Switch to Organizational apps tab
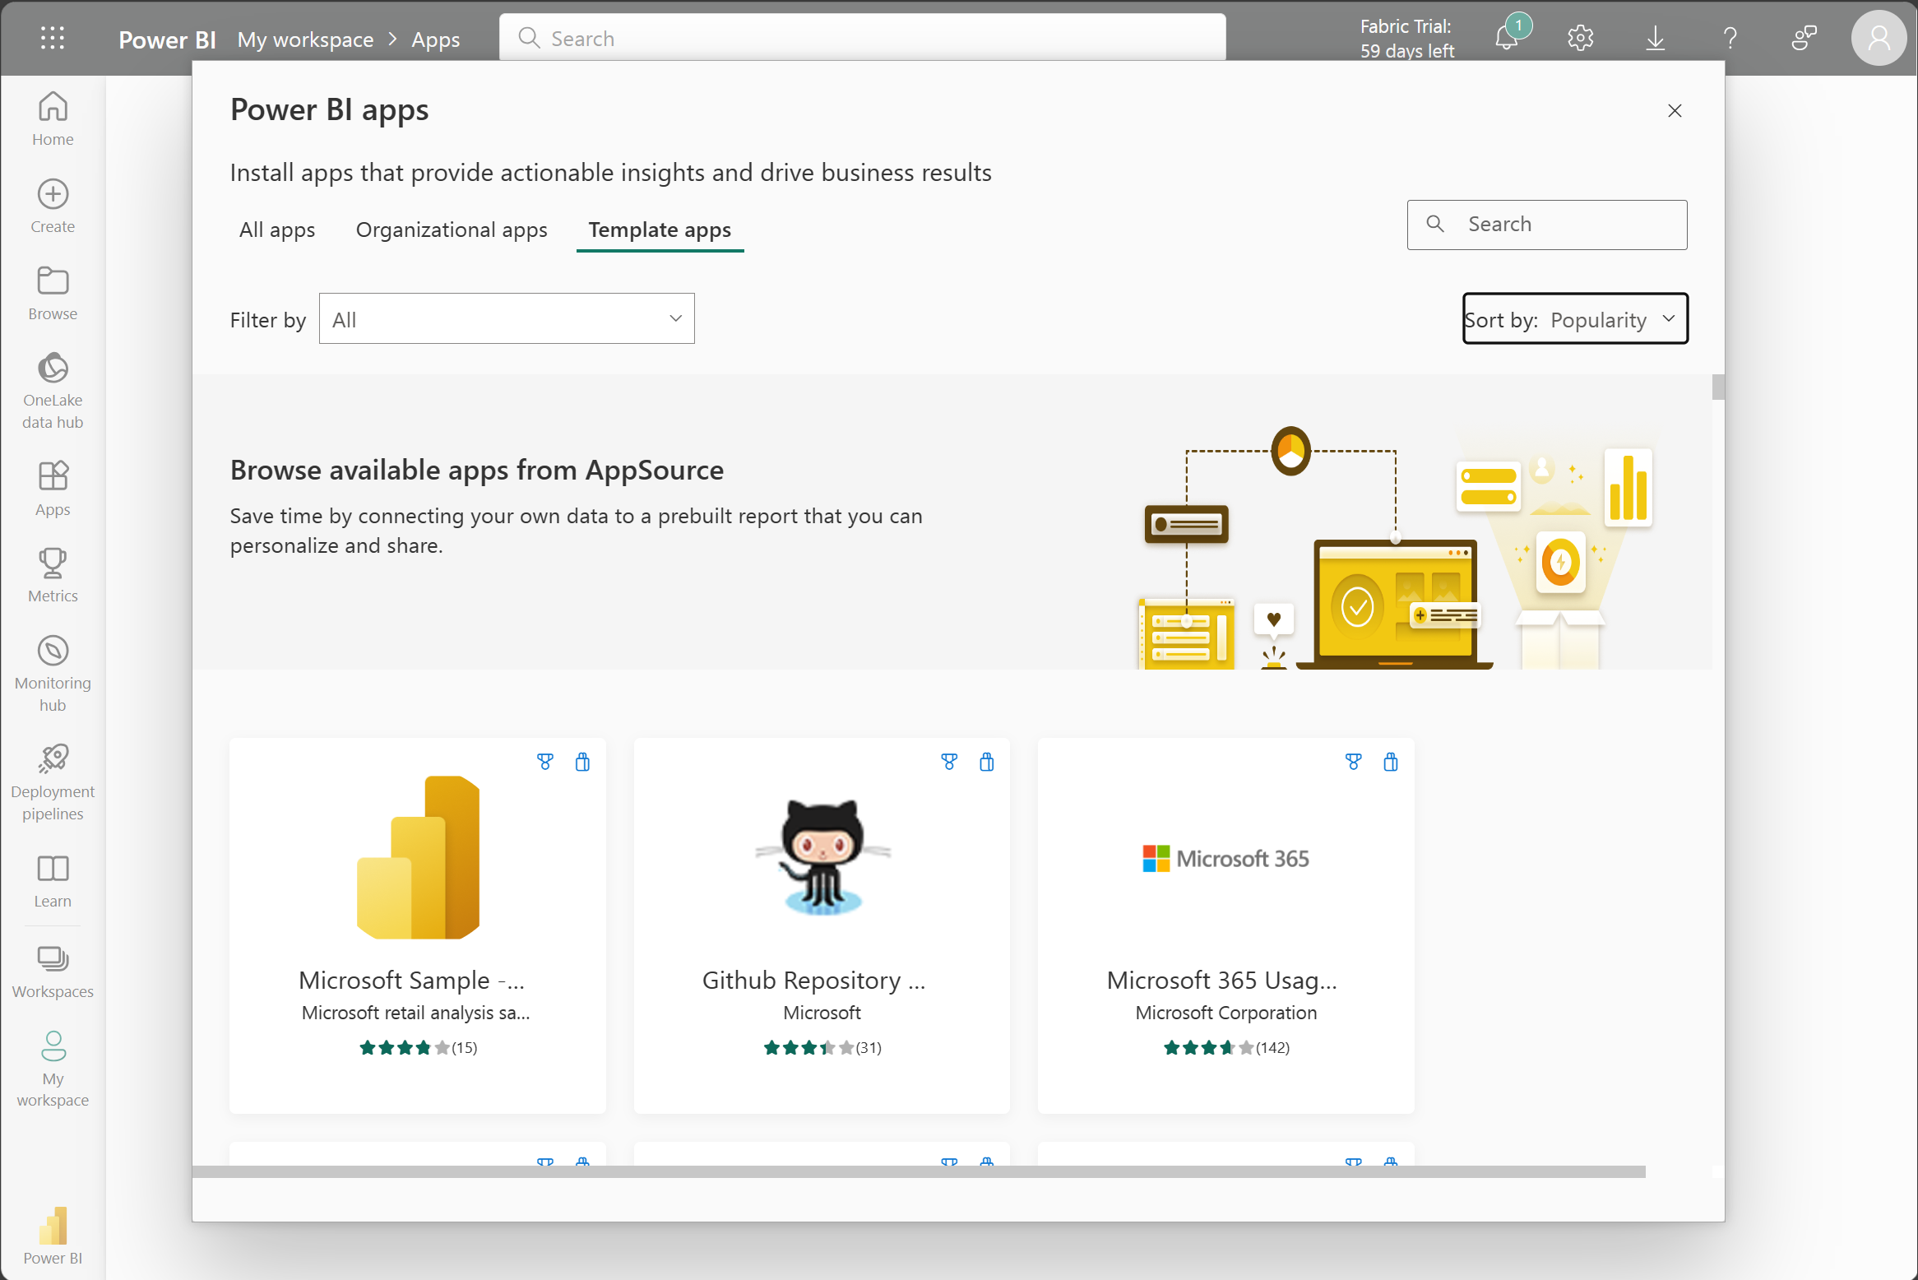The height and width of the screenshot is (1280, 1918). click(x=452, y=229)
